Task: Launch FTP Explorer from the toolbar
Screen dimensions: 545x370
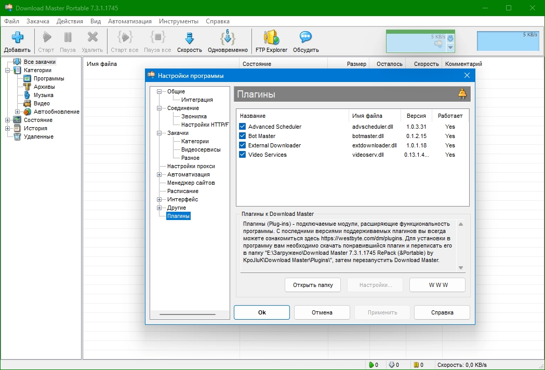Action: (x=271, y=38)
